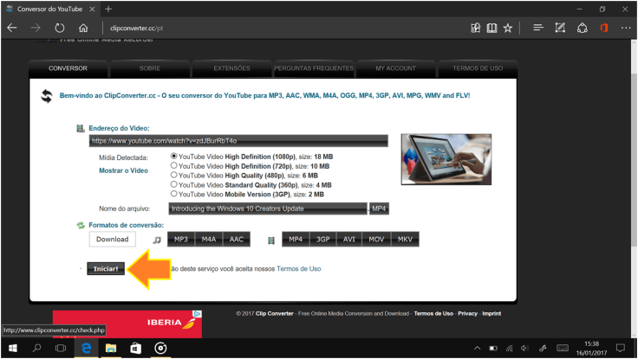Image resolution: width=638 pixels, height=359 pixels.
Task: Open the Termos de Uso link
Action: coord(298,269)
